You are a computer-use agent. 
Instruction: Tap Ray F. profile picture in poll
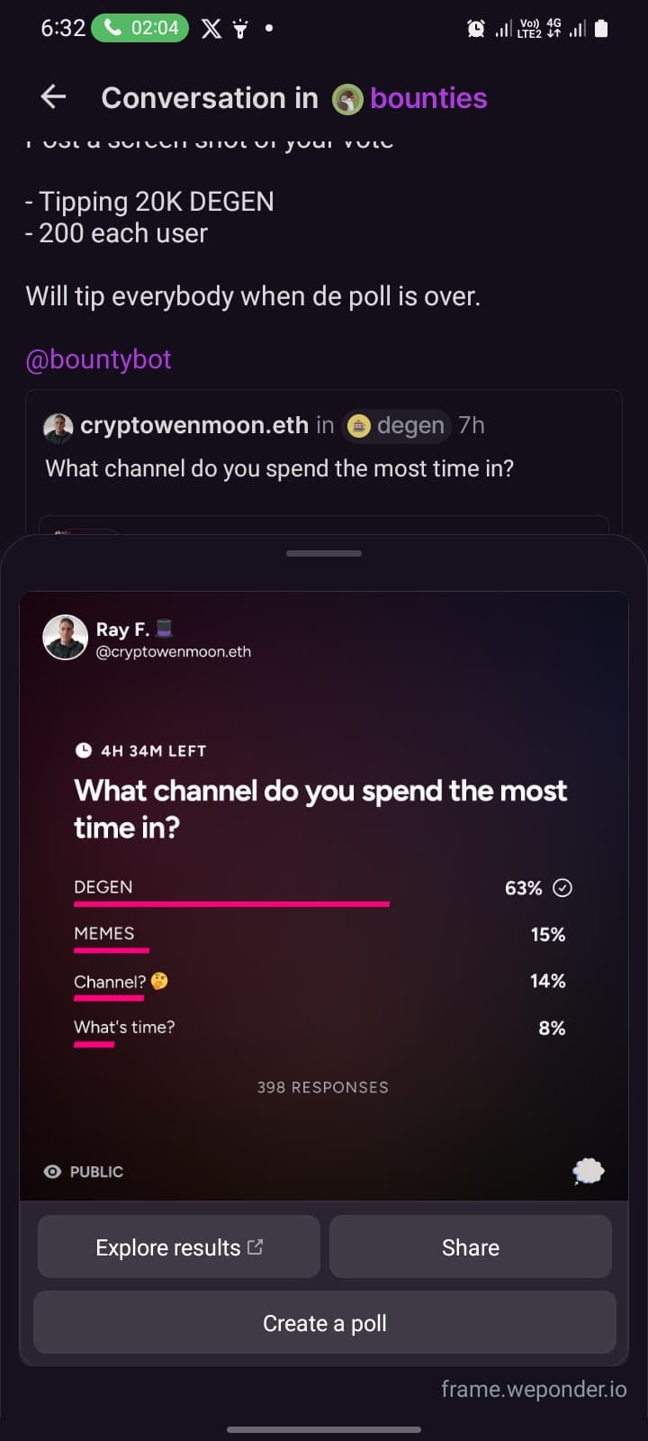tap(65, 638)
